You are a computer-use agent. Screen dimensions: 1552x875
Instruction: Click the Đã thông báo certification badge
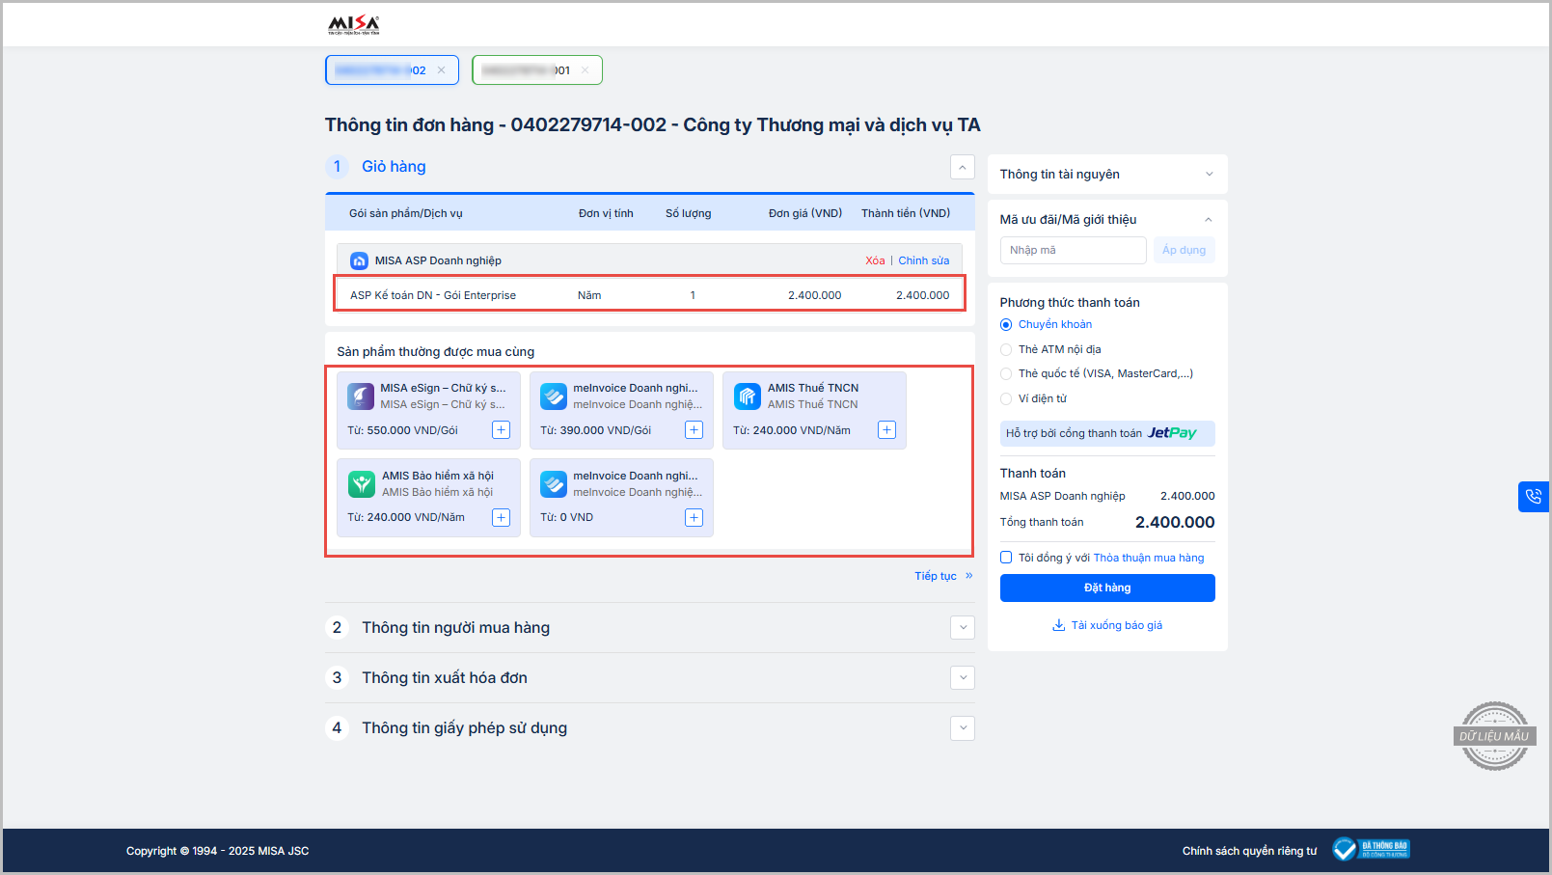pos(1371,849)
